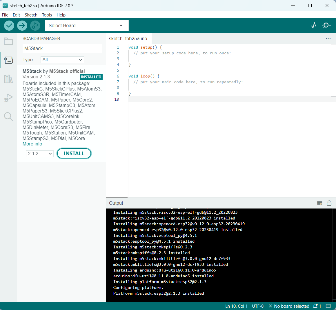
Task: Open the Tools menu
Action: click(x=47, y=15)
